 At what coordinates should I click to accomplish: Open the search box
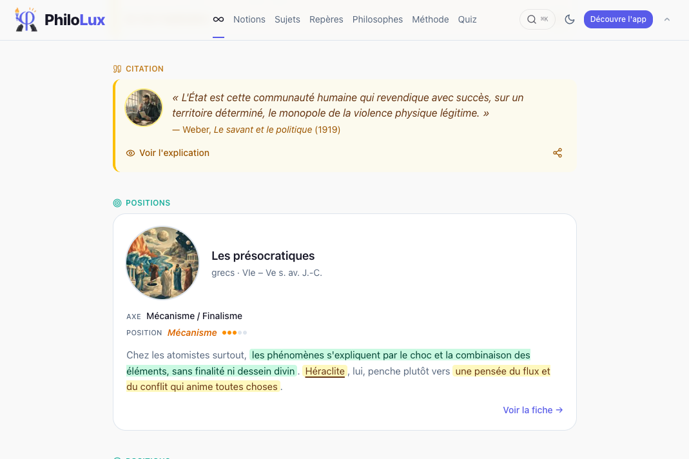pyautogui.click(x=538, y=19)
